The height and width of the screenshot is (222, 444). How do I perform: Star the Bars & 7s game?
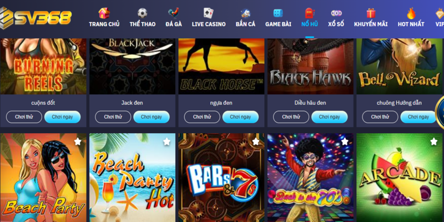tap(256, 142)
